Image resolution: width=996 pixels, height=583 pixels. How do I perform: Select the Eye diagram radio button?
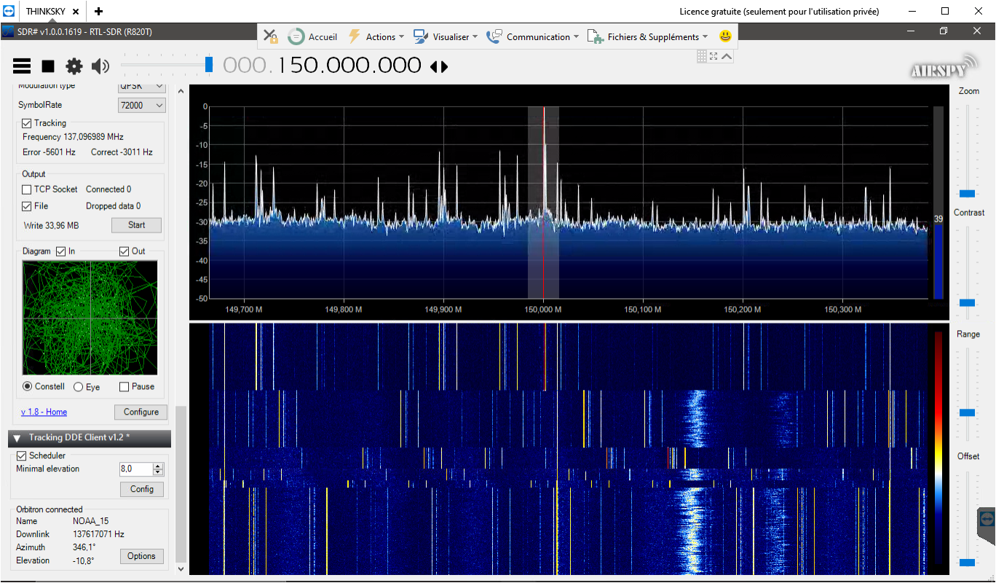78,387
